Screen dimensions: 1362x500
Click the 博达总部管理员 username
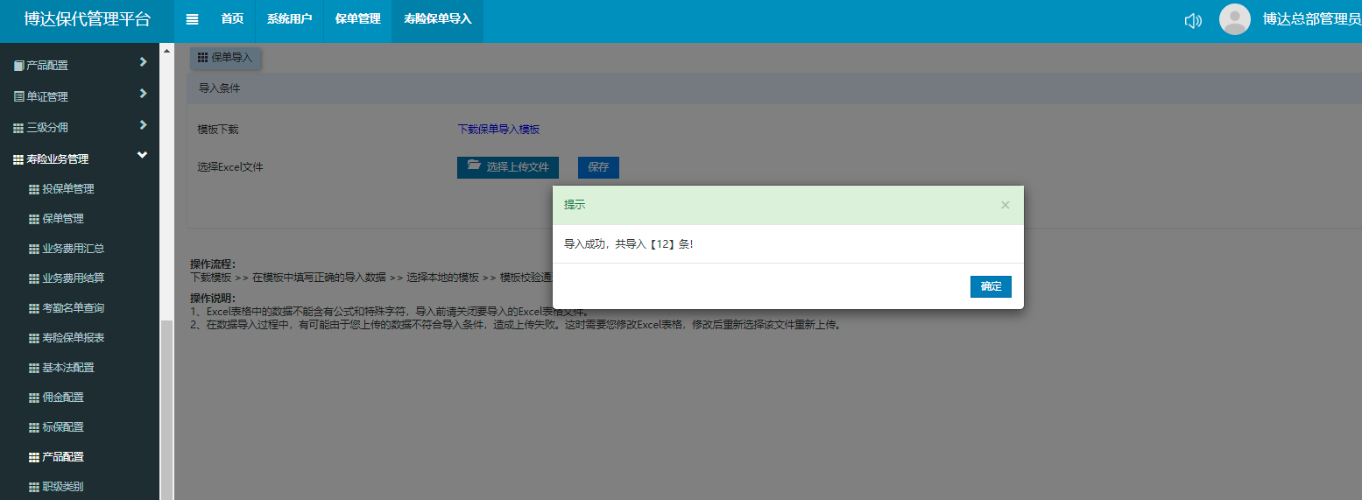(1311, 20)
